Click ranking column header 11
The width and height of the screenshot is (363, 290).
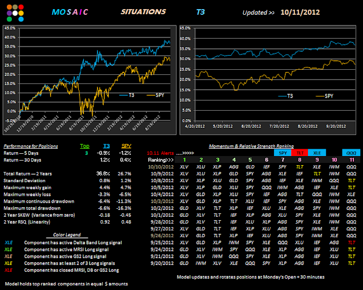click(352, 160)
